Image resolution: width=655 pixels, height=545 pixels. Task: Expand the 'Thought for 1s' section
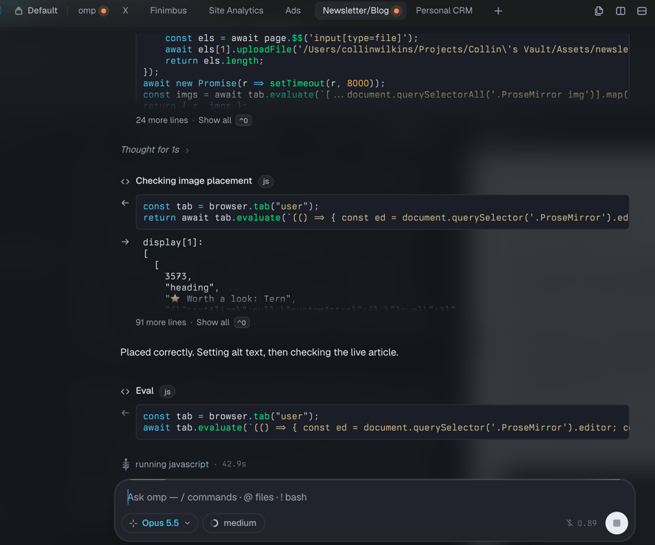click(155, 149)
